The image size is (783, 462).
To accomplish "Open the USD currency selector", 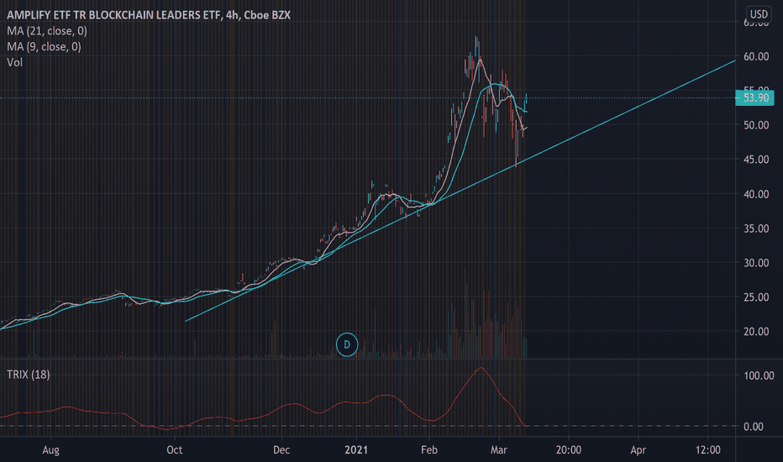I will [x=759, y=14].
